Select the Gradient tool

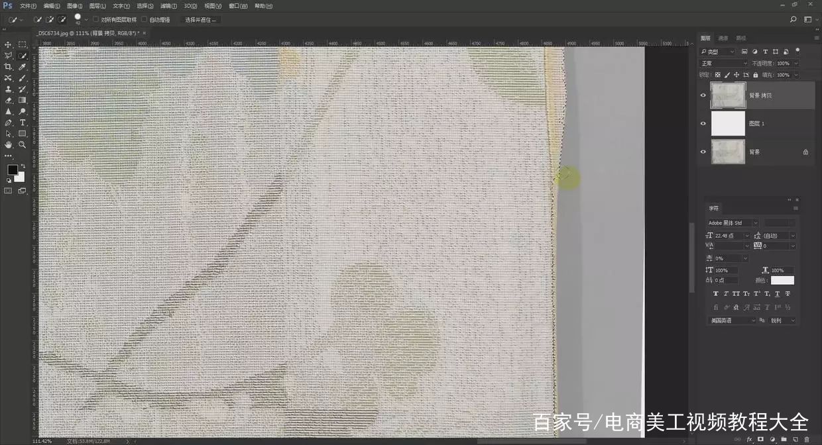click(x=22, y=100)
